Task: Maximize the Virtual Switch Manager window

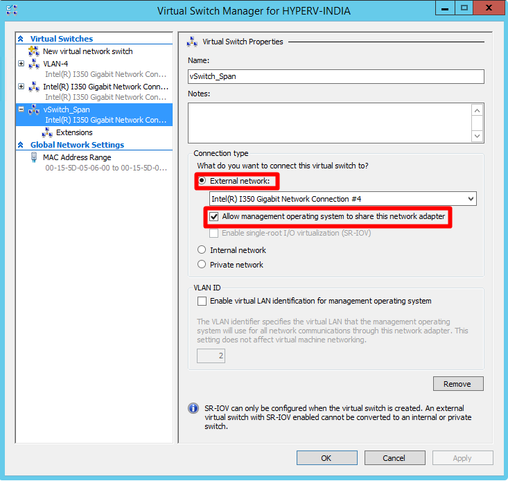Action: 464,8
